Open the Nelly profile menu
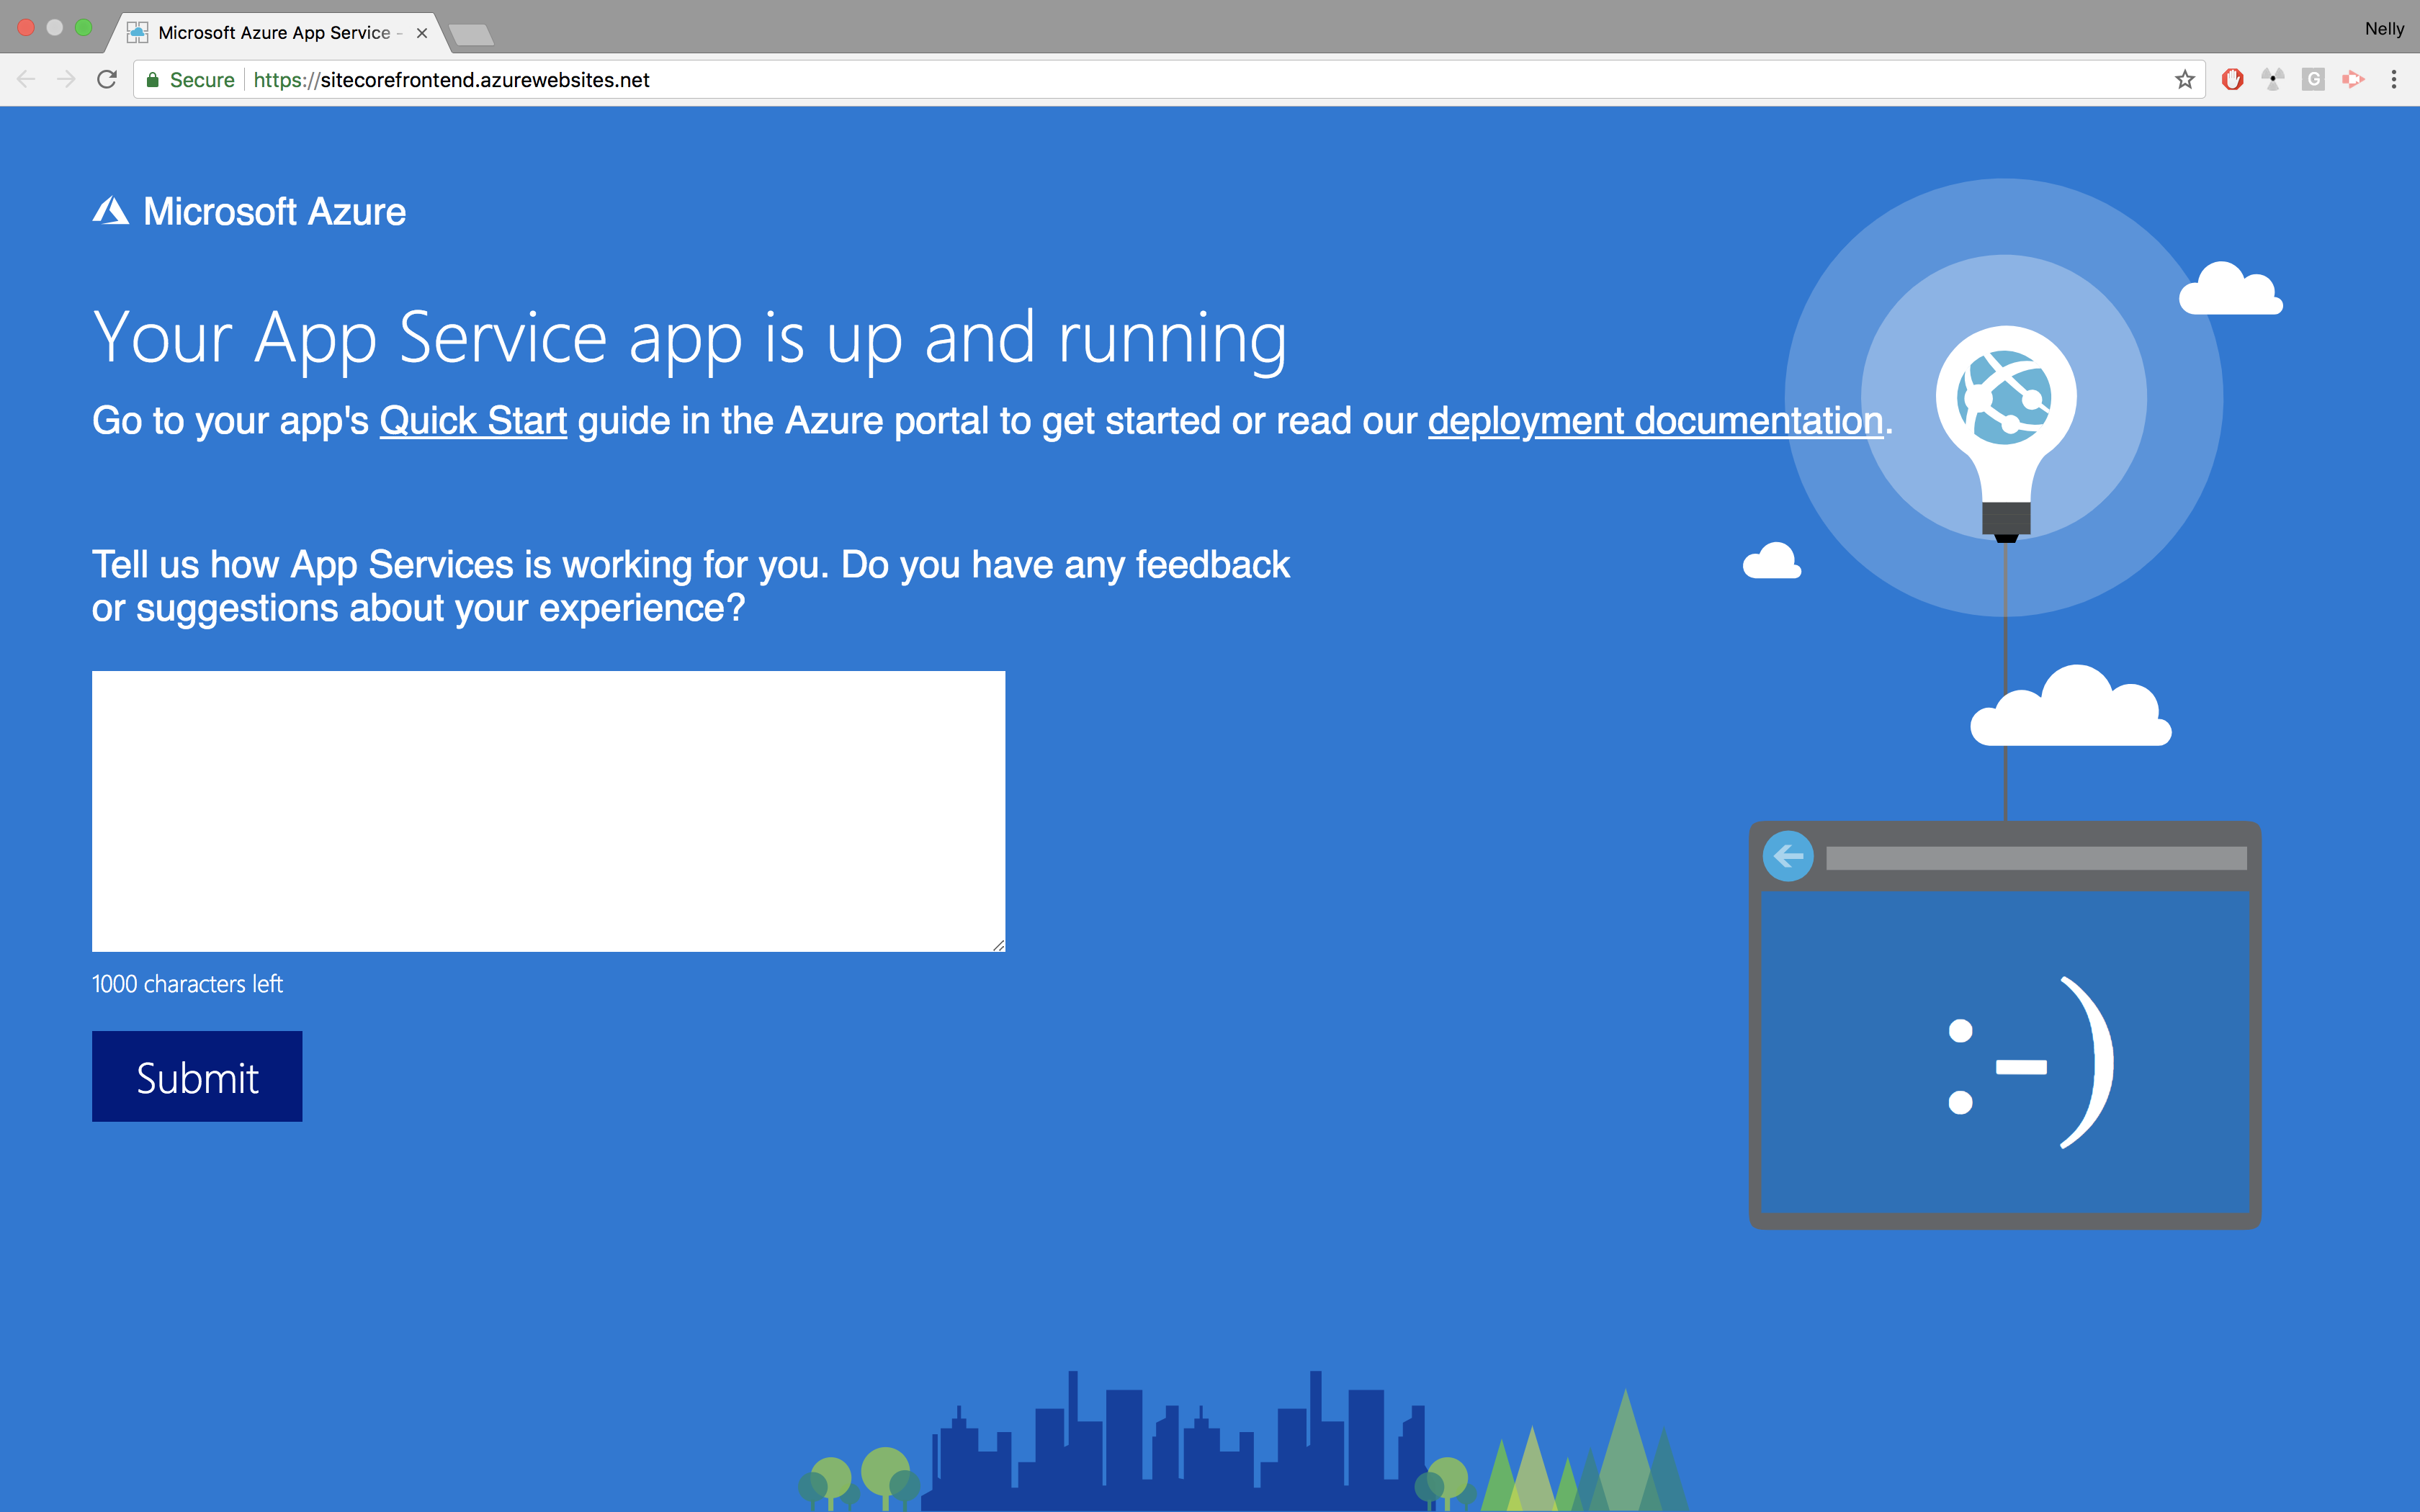 click(2383, 29)
